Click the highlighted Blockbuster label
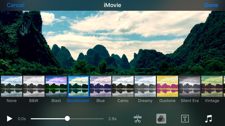The height and width of the screenshot is (126, 225). 78,100
